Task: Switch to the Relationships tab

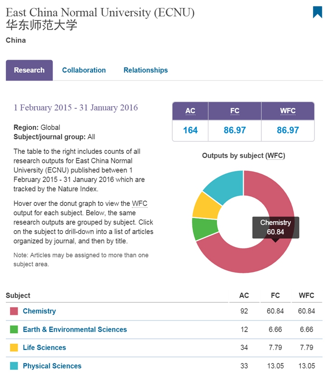Action: click(x=145, y=70)
